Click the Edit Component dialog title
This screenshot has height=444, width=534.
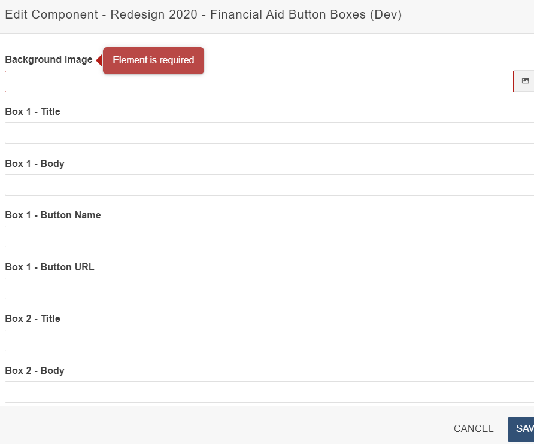pyautogui.click(x=204, y=14)
